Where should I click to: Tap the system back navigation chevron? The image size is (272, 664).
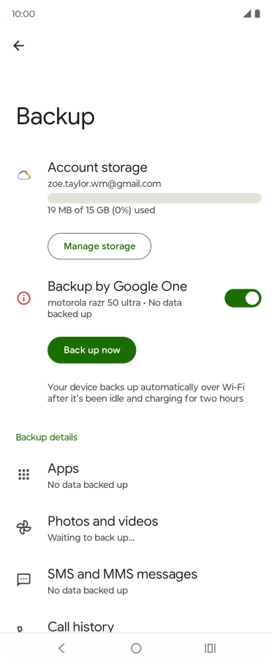61,648
